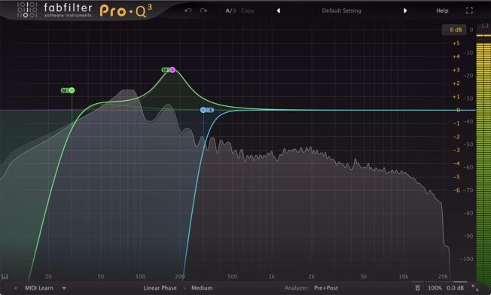The height and width of the screenshot is (295, 491).
Task: Click the M label on the green band
Action: [x=65, y=90]
